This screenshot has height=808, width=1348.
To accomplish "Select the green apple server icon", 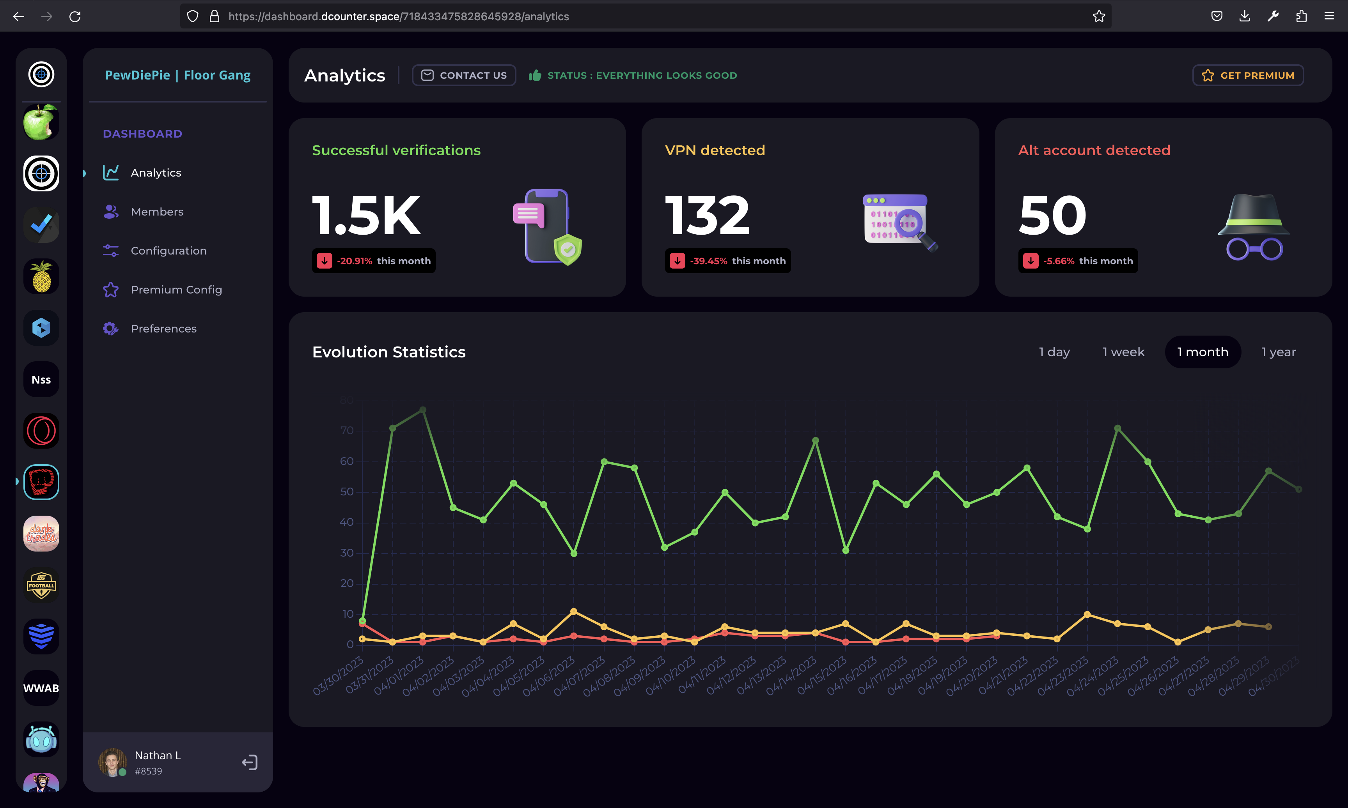I will (x=41, y=122).
